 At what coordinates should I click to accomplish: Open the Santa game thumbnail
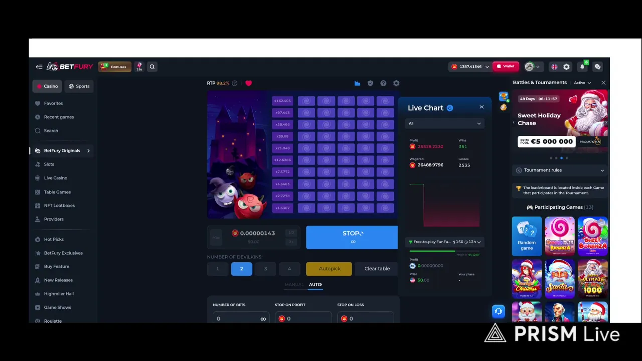click(560, 278)
